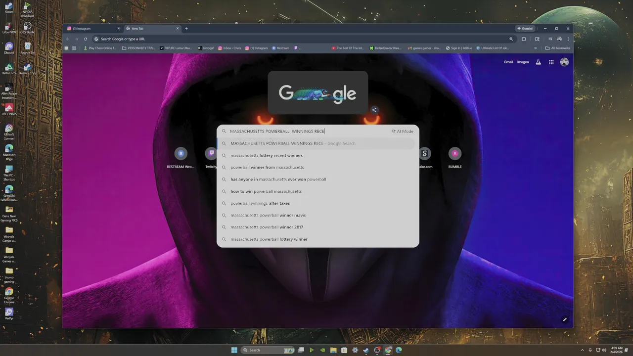The image size is (633, 356).
Task: Select the New Tab tab
Action: coord(152,29)
